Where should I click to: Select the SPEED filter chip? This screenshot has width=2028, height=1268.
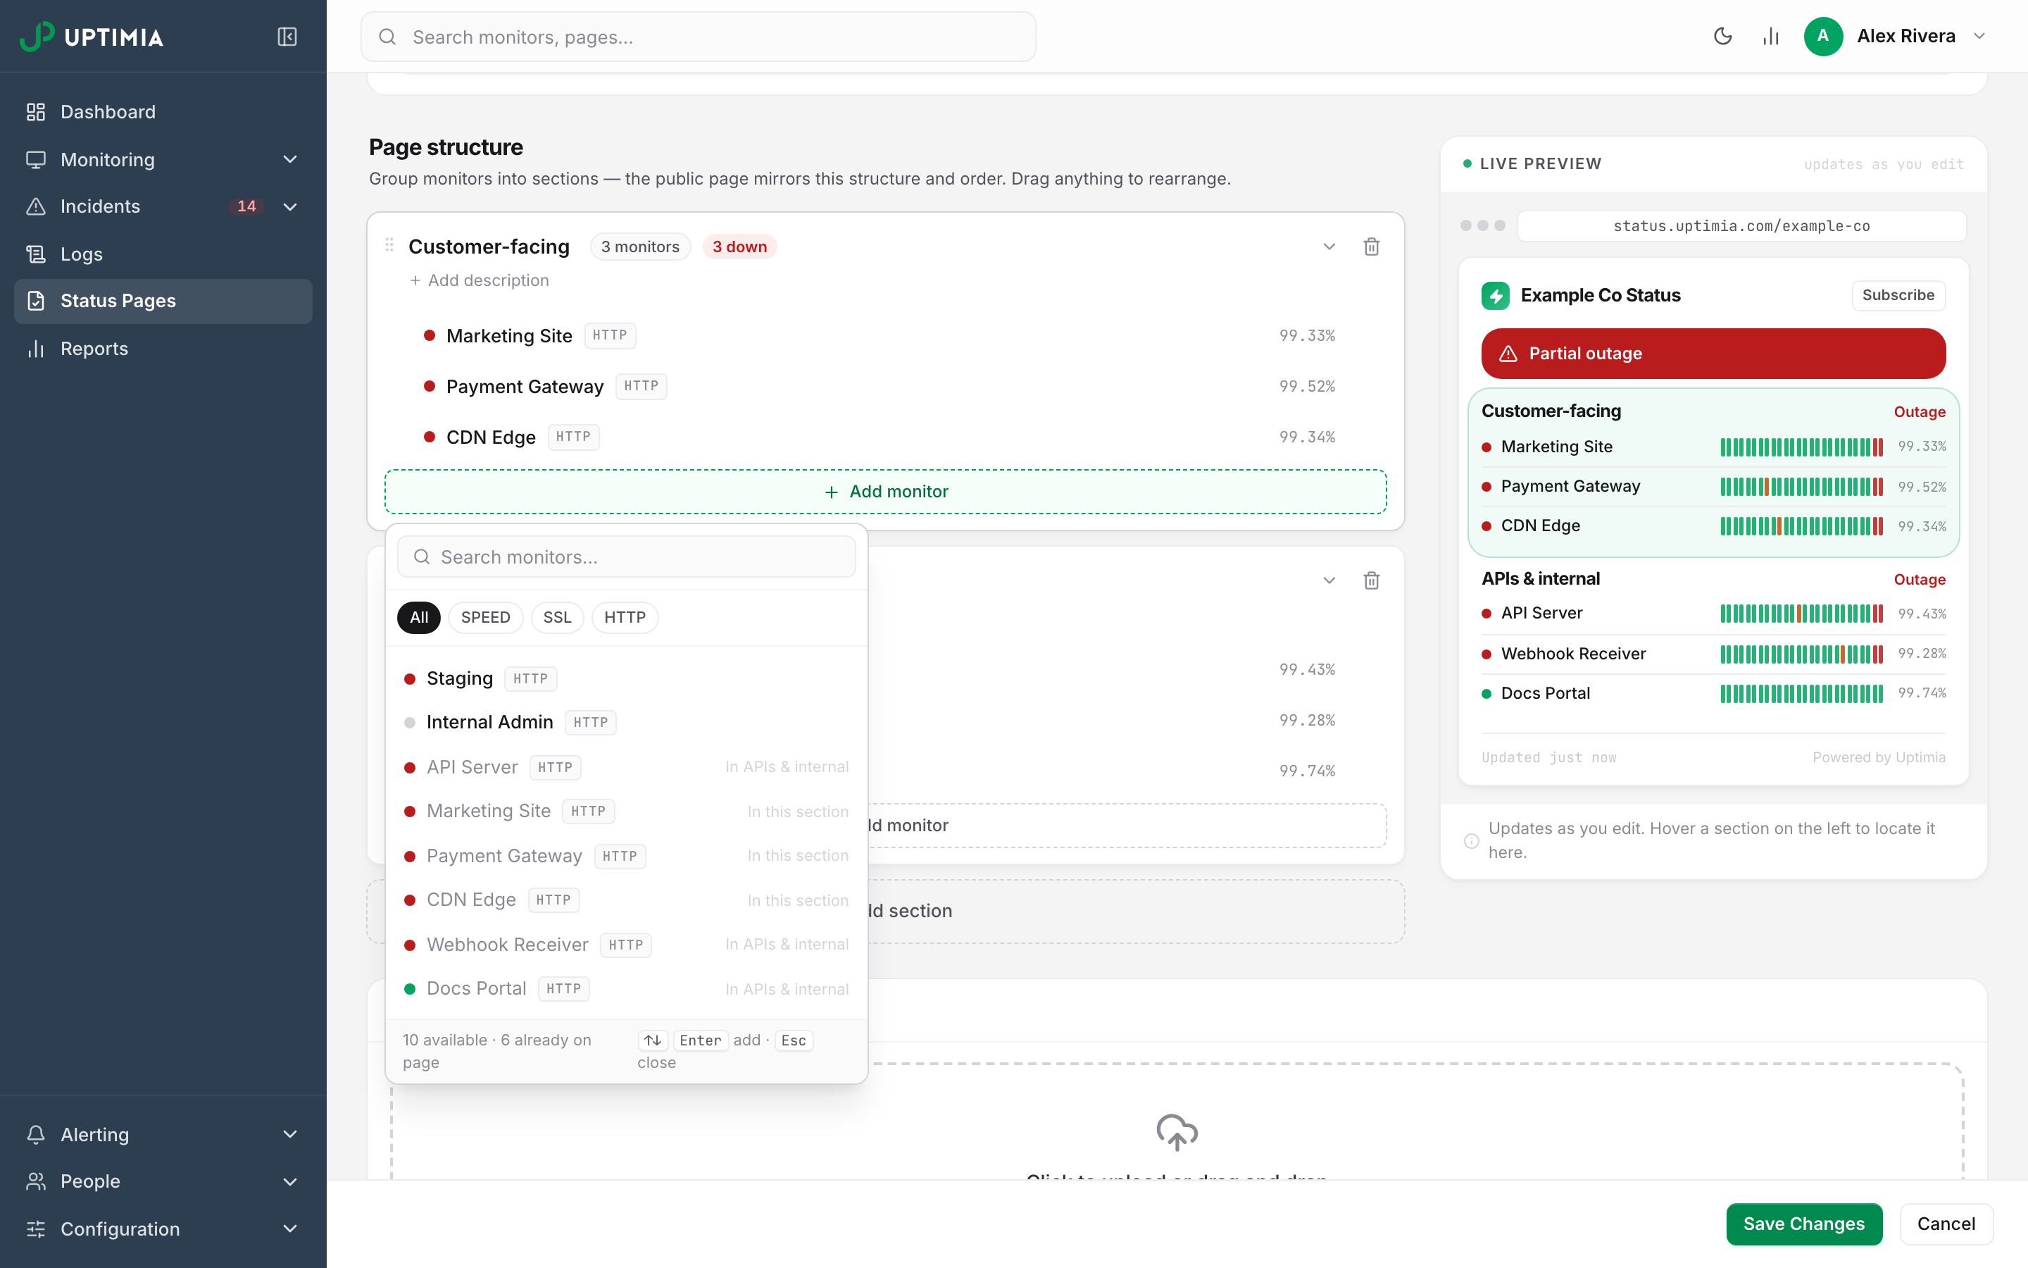485,617
